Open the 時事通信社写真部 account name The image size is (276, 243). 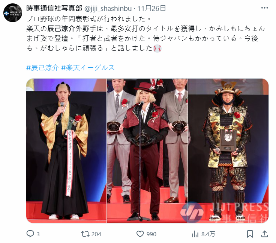coord(54,8)
